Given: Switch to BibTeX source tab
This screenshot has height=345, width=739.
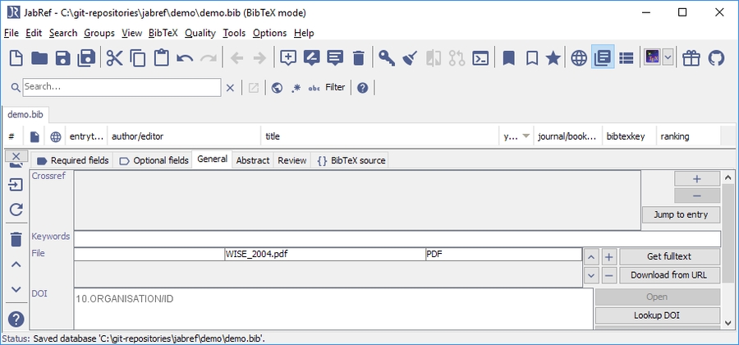Looking at the screenshot, I should (351, 161).
